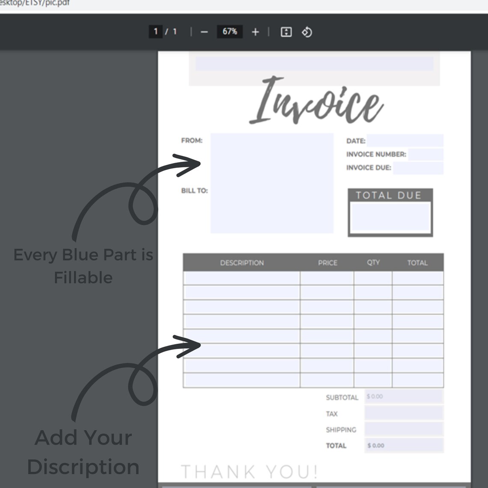Click the first QTY cell in the table

(x=372, y=278)
